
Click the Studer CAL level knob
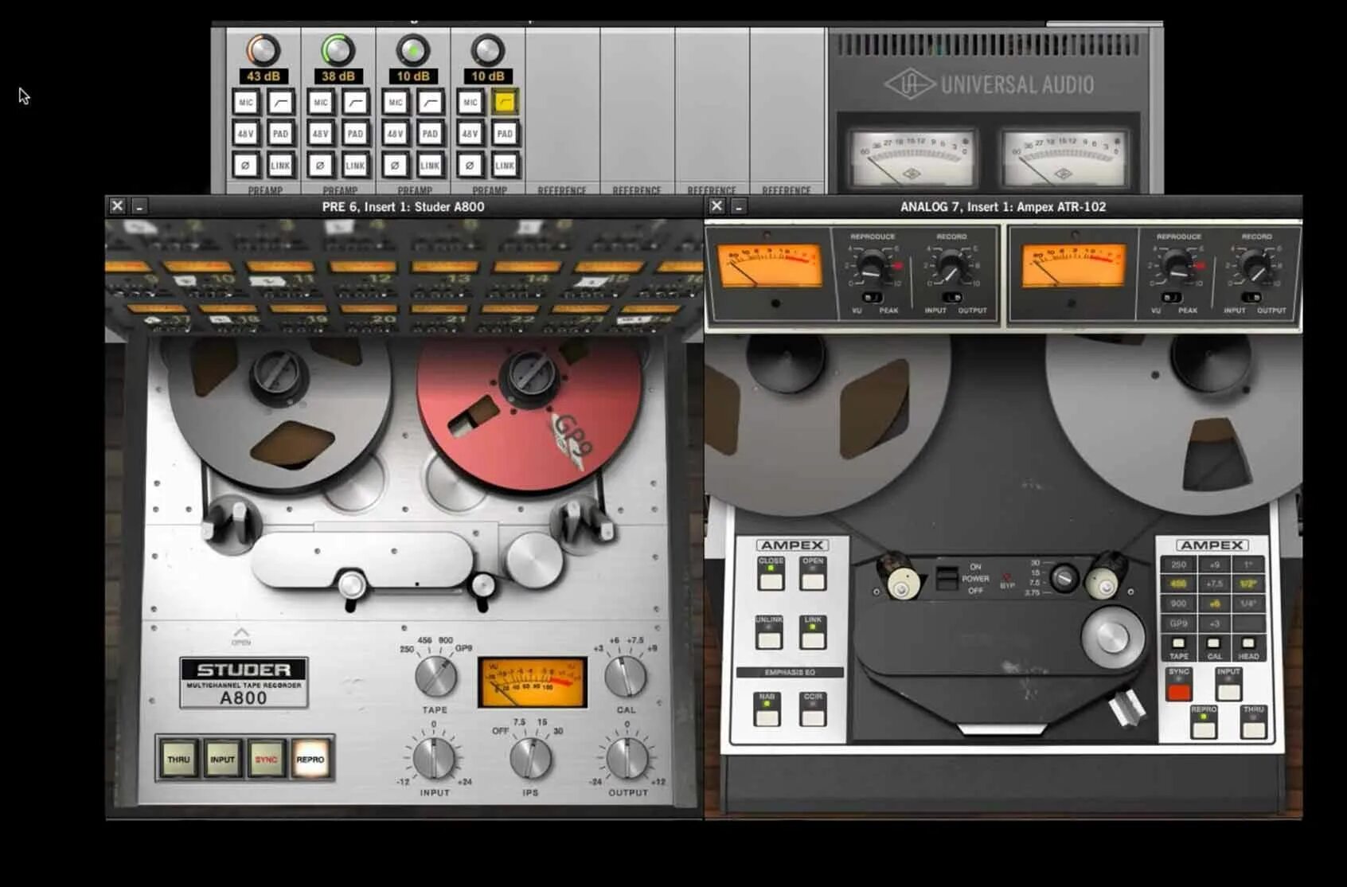[x=626, y=677]
